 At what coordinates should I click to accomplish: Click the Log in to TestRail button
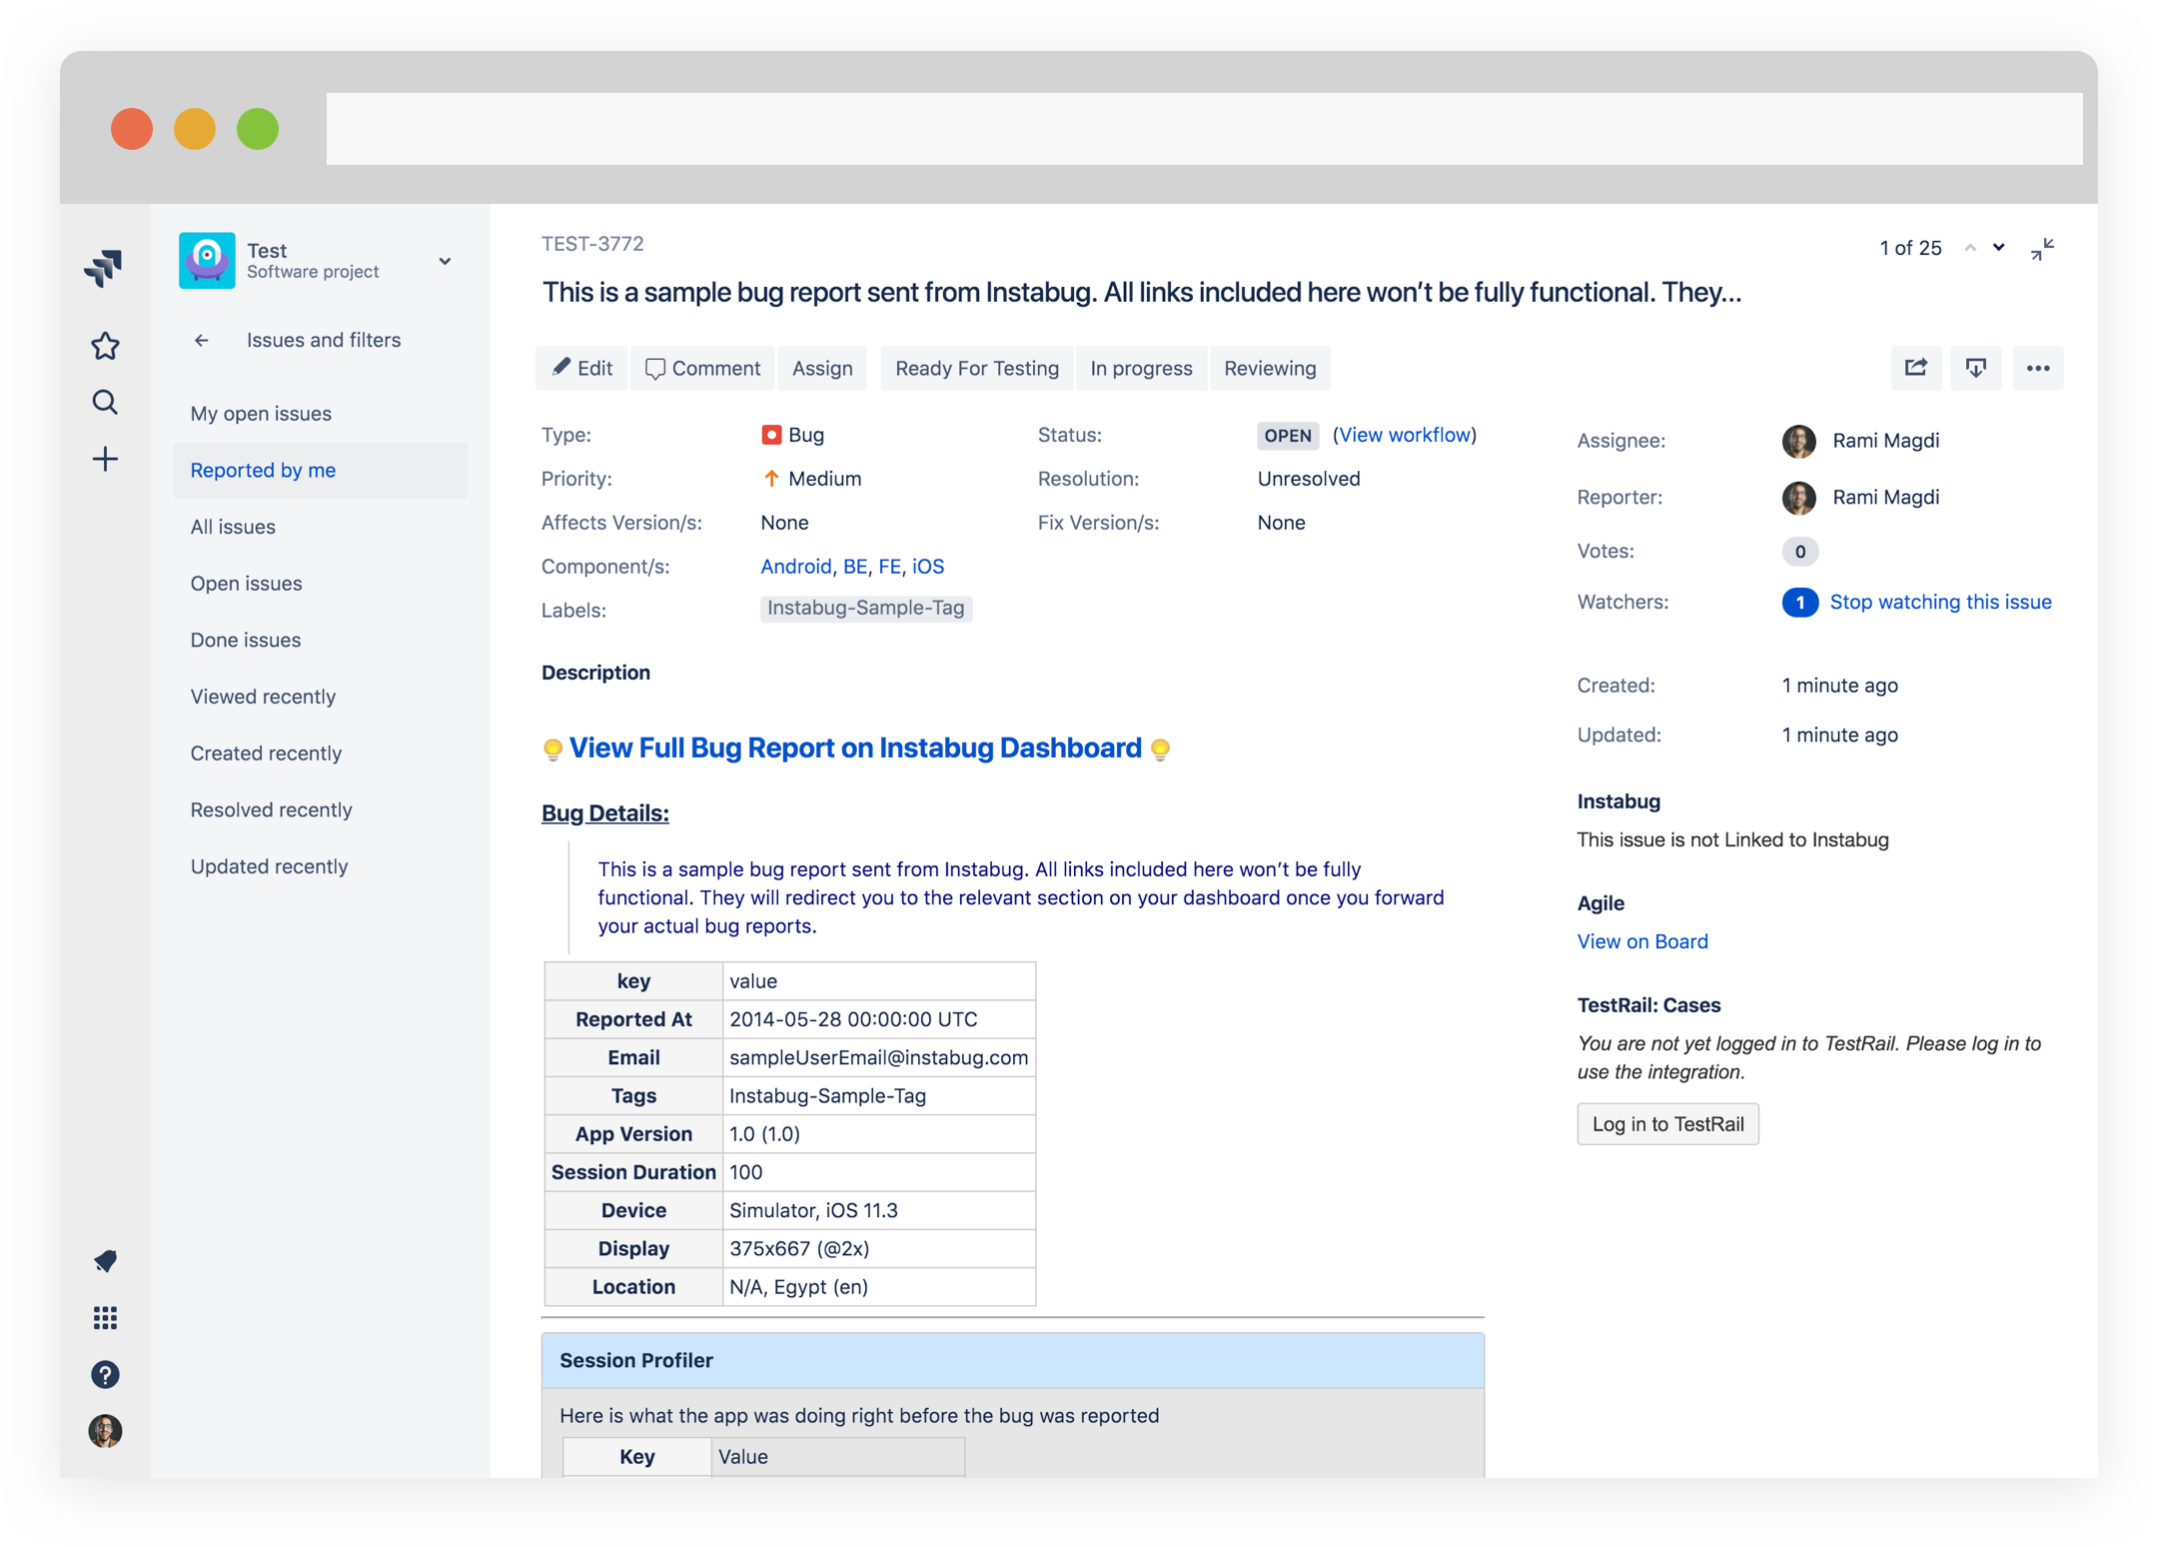click(x=1666, y=1123)
